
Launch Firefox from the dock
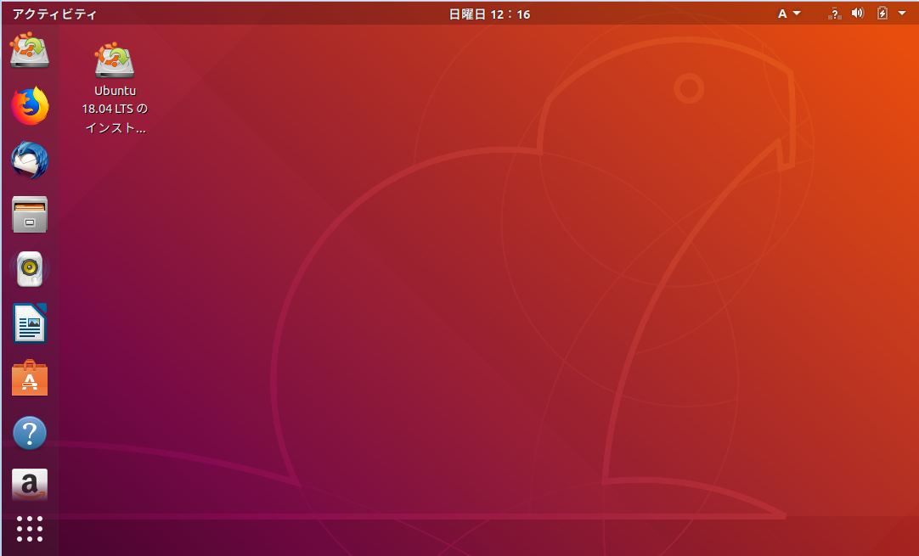pyautogui.click(x=30, y=106)
